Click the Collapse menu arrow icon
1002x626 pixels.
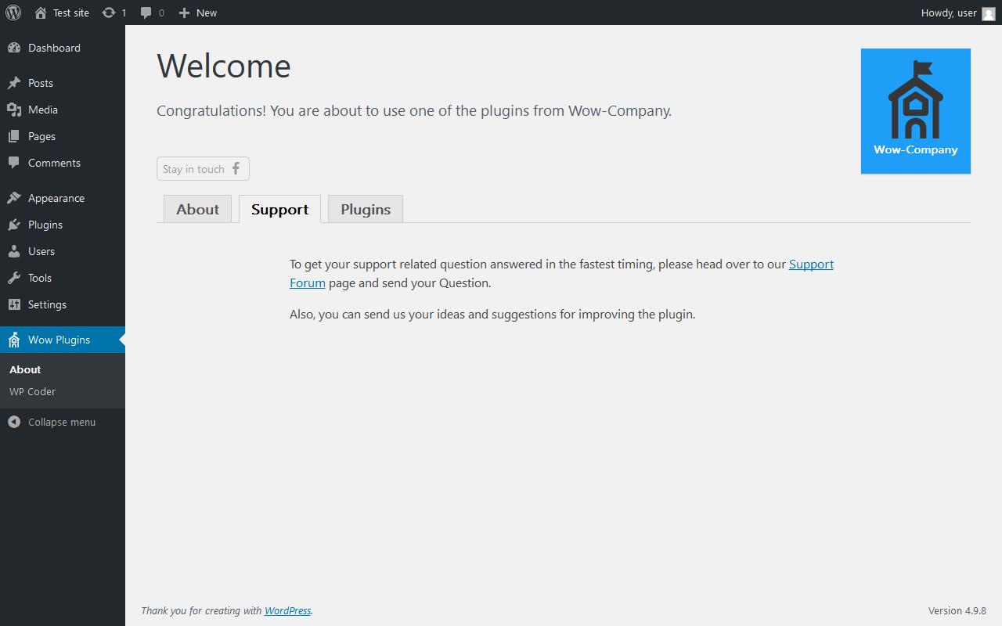click(x=14, y=422)
